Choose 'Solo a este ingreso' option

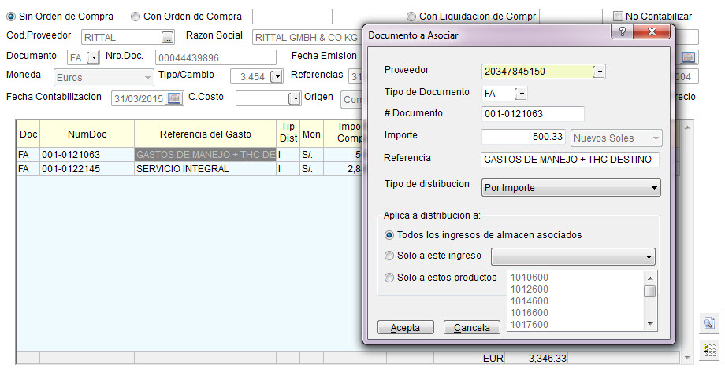coord(389,256)
